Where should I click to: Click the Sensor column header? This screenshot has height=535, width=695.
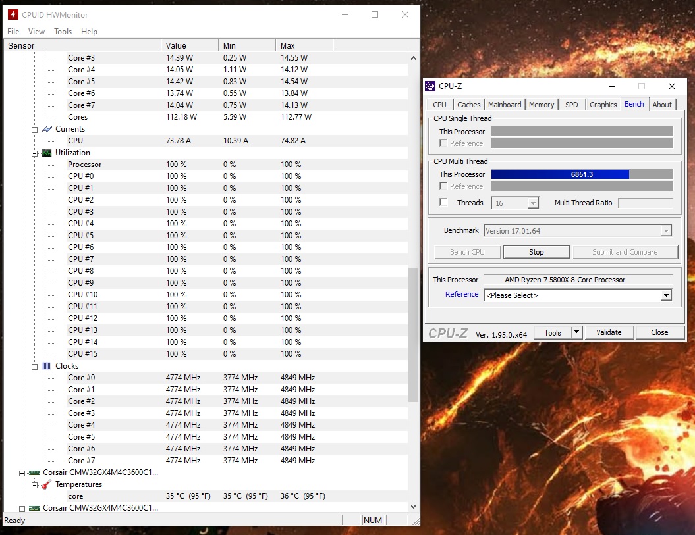click(82, 45)
